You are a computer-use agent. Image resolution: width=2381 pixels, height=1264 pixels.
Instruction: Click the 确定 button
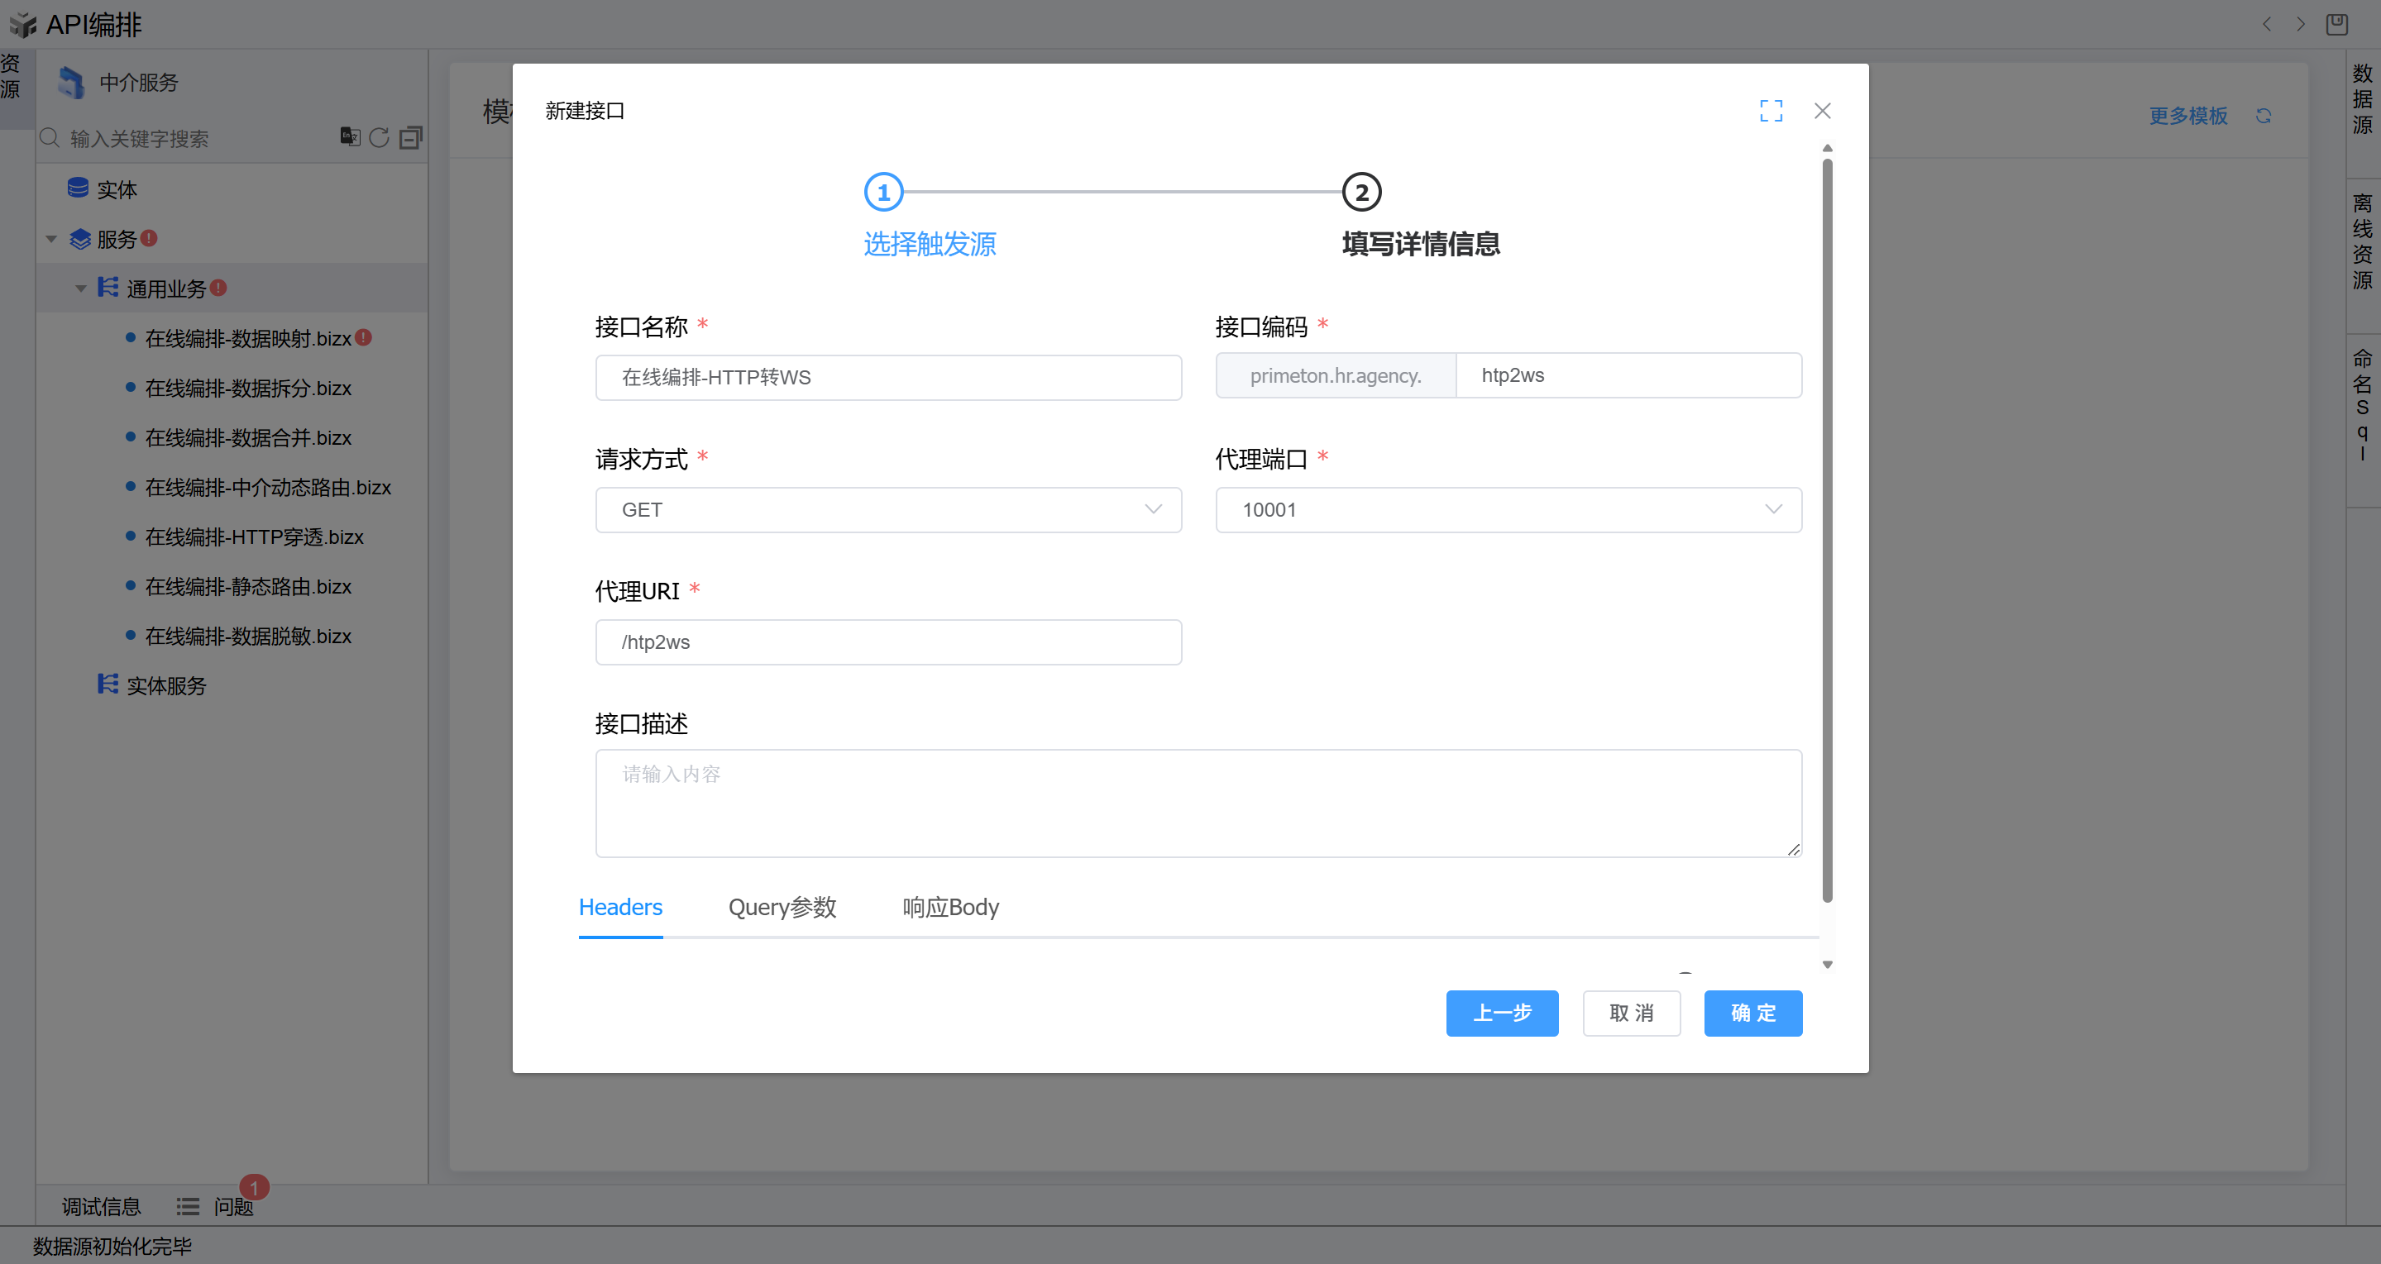click(x=1752, y=1013)
